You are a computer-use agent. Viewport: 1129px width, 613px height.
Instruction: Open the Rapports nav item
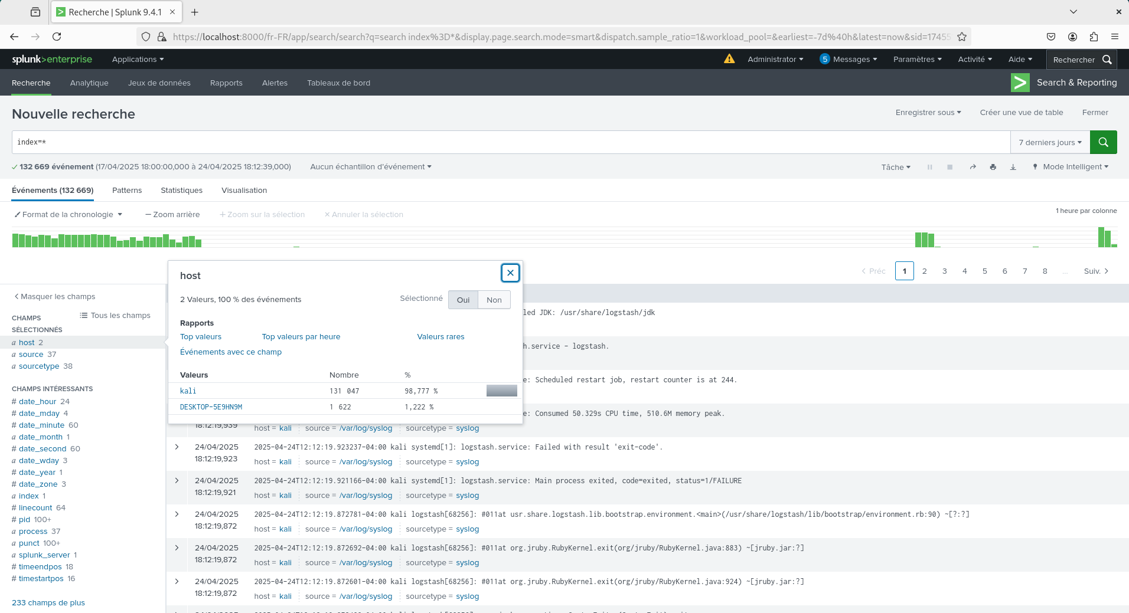[226, 83]
